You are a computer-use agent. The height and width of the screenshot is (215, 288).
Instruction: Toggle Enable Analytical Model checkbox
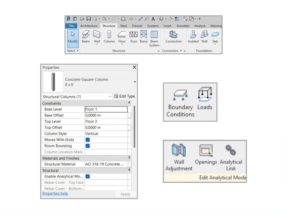point(88,176)
